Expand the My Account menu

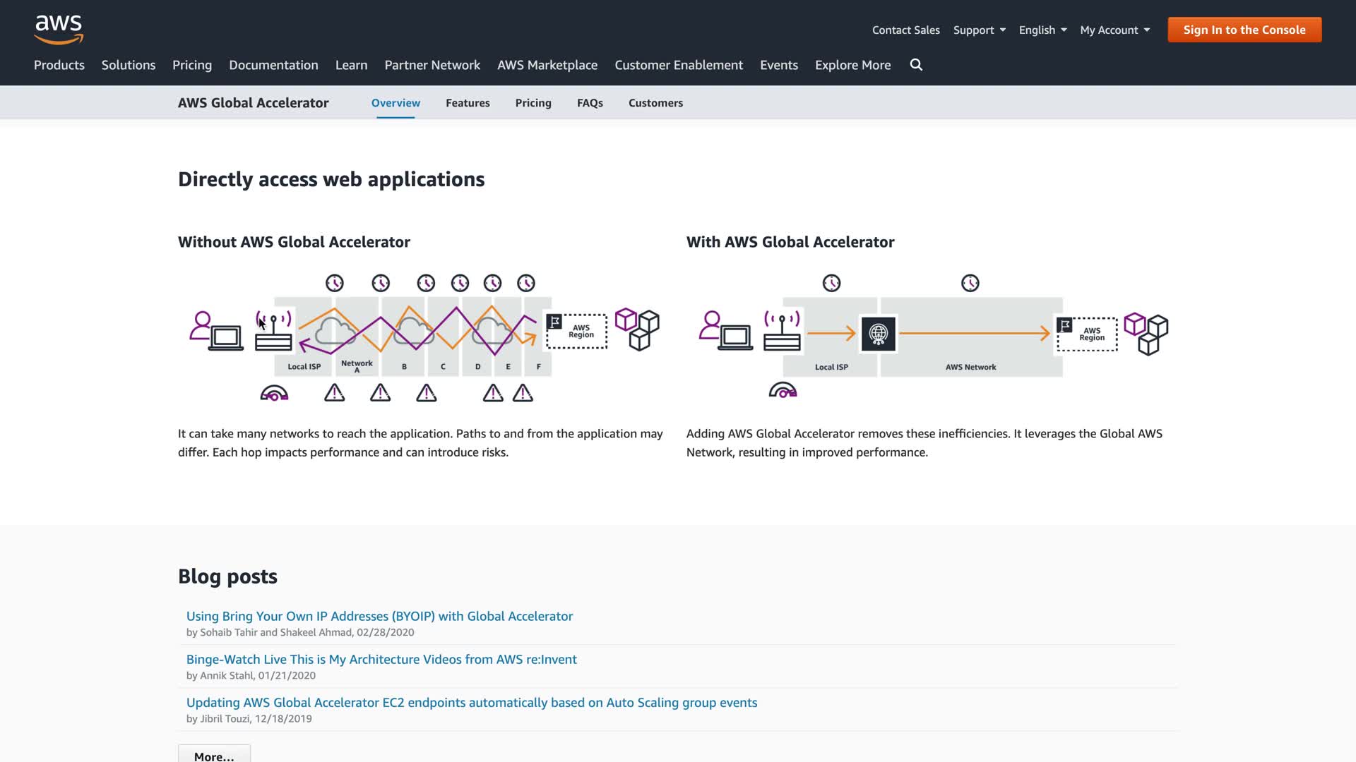(1114, 30)
